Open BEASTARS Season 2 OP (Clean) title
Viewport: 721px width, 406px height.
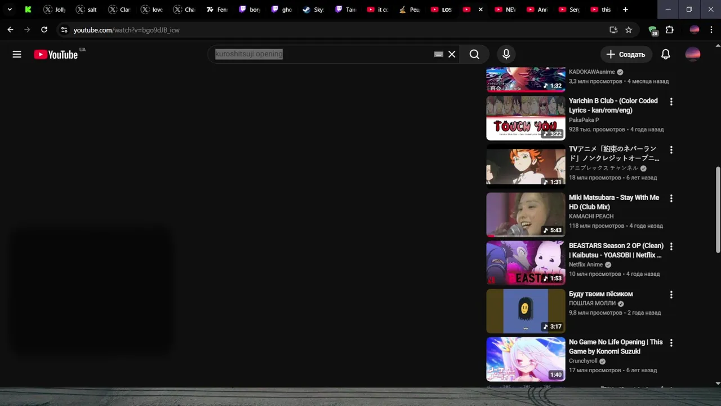click(x=616, y=250)
